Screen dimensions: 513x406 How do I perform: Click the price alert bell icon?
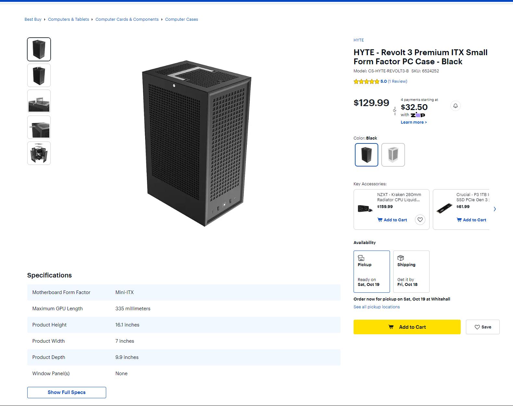[x=455, y=106]
